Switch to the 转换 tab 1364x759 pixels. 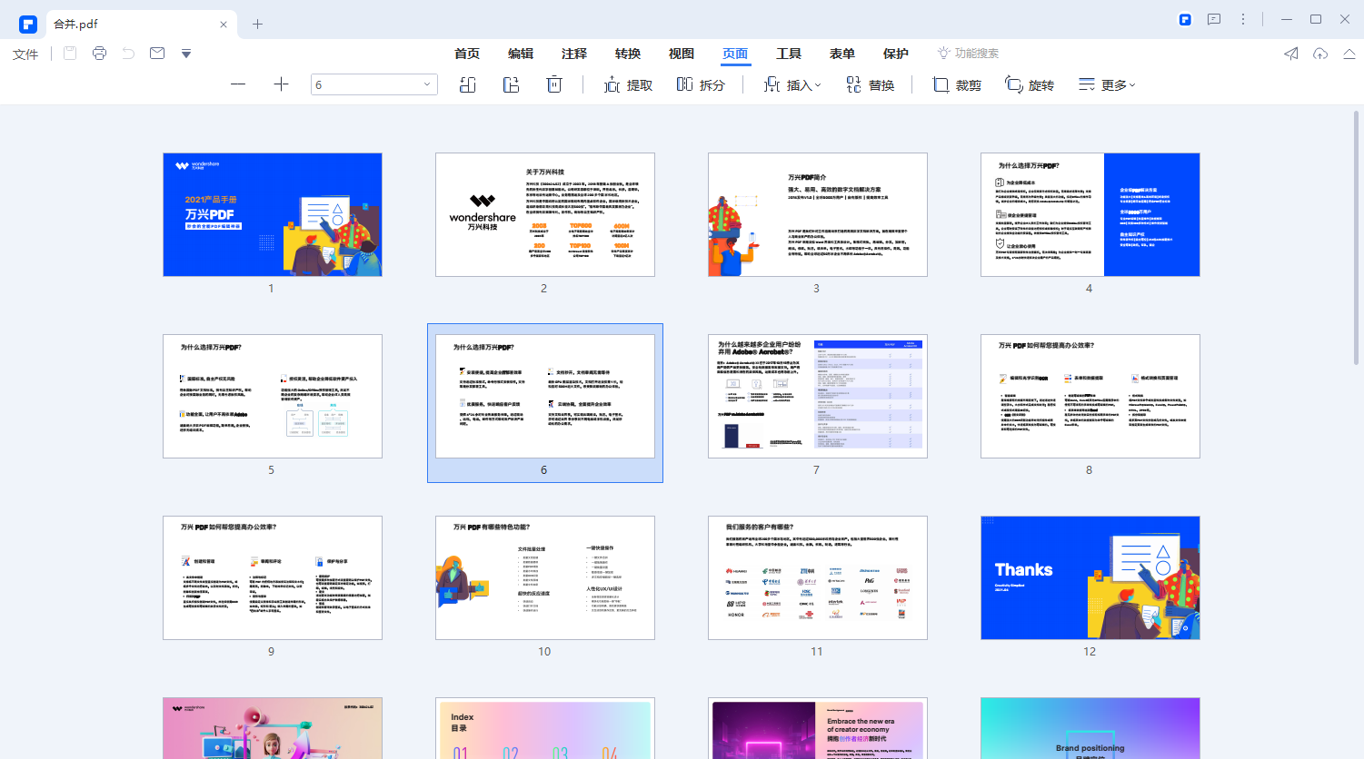coord(628,54)
